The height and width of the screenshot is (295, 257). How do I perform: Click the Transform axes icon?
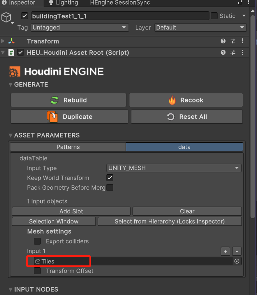[x=11, y=41]
